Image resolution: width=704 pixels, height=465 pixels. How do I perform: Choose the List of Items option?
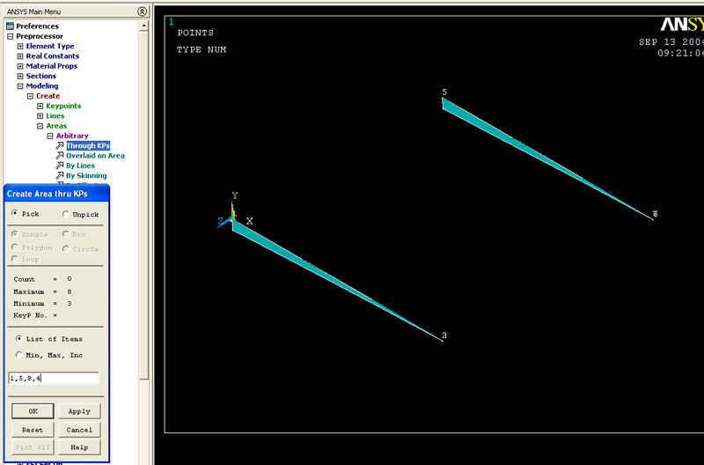pyautogui.click(x=18, y=339)
